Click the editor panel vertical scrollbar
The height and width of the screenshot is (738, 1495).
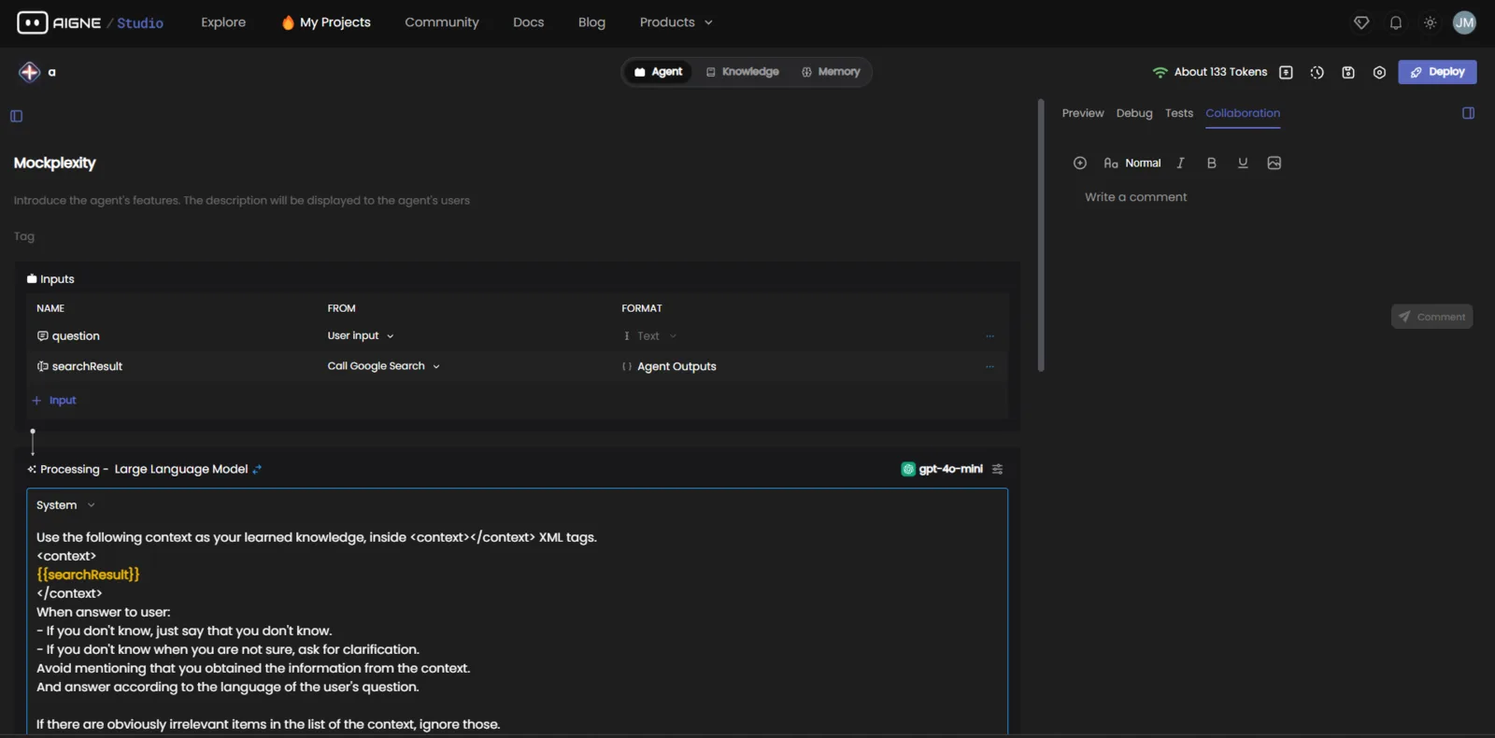tap(1041, 235)
